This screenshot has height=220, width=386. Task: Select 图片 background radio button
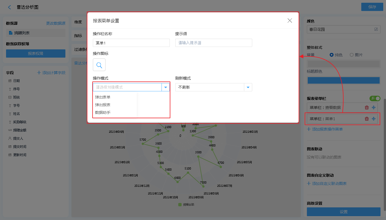tap(352, 55)
